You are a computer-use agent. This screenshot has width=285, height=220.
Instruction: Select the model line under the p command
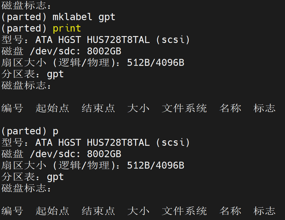[96, 142]
